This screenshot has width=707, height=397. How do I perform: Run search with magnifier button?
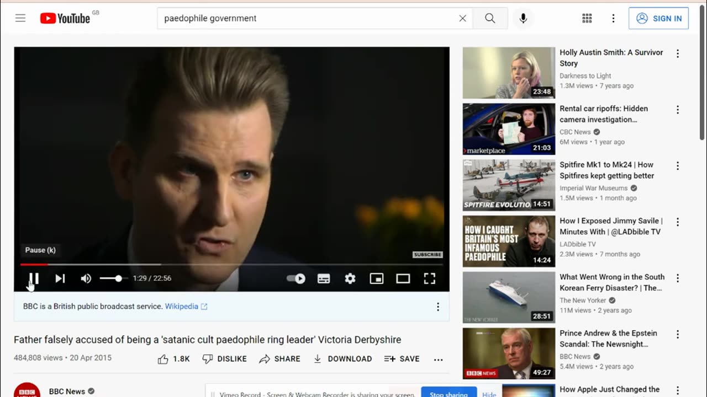coord(490,18)
